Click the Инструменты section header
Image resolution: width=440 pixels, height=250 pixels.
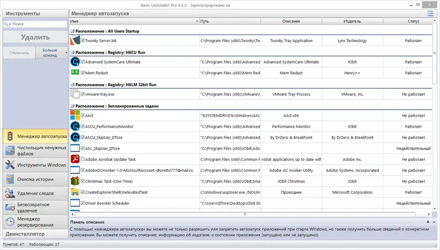(x=35, y=13)
